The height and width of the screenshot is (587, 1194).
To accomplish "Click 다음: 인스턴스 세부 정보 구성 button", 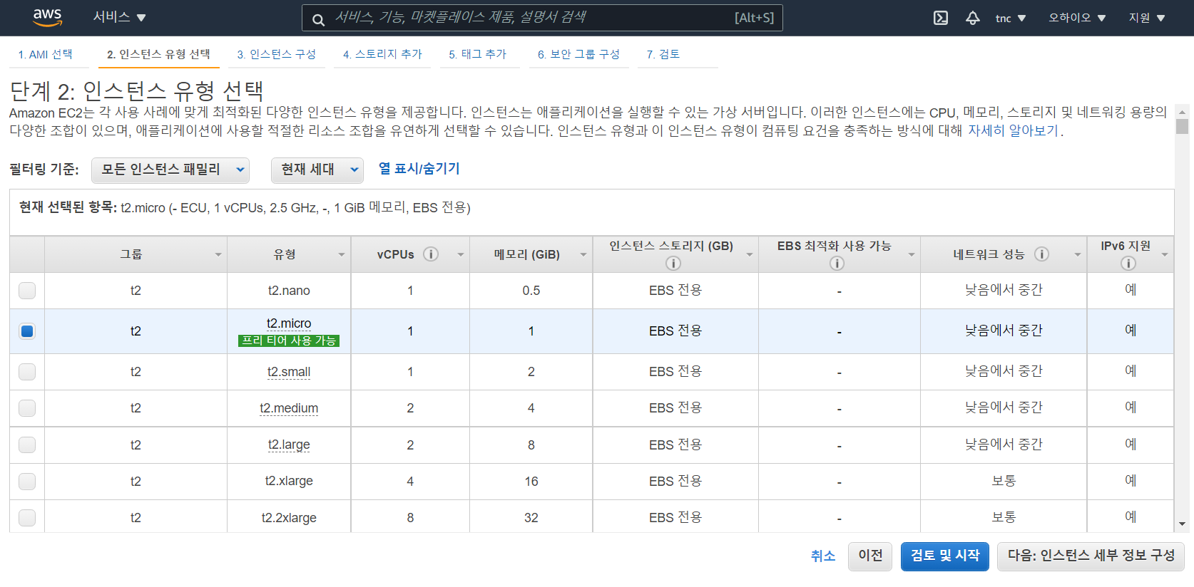I will (x=1091, y=556).
